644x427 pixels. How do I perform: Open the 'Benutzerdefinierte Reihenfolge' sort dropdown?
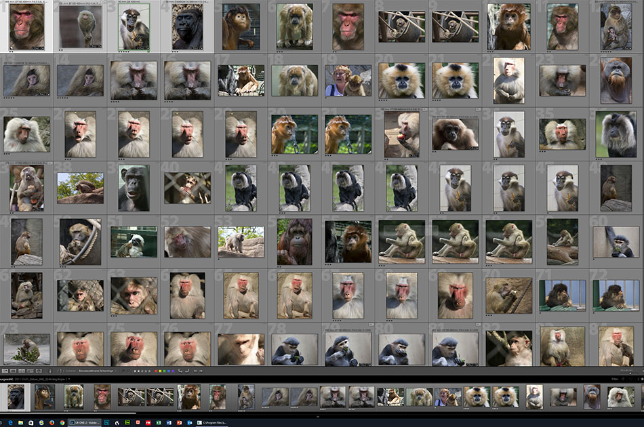(x=96, y=371)
